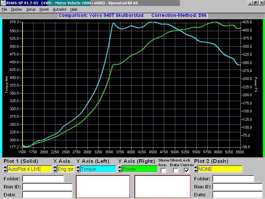Click the Plot 1 AutoPlot 4 LIVE selector
Viewport: 265px width, 199px height.
(x=29, y=169)
